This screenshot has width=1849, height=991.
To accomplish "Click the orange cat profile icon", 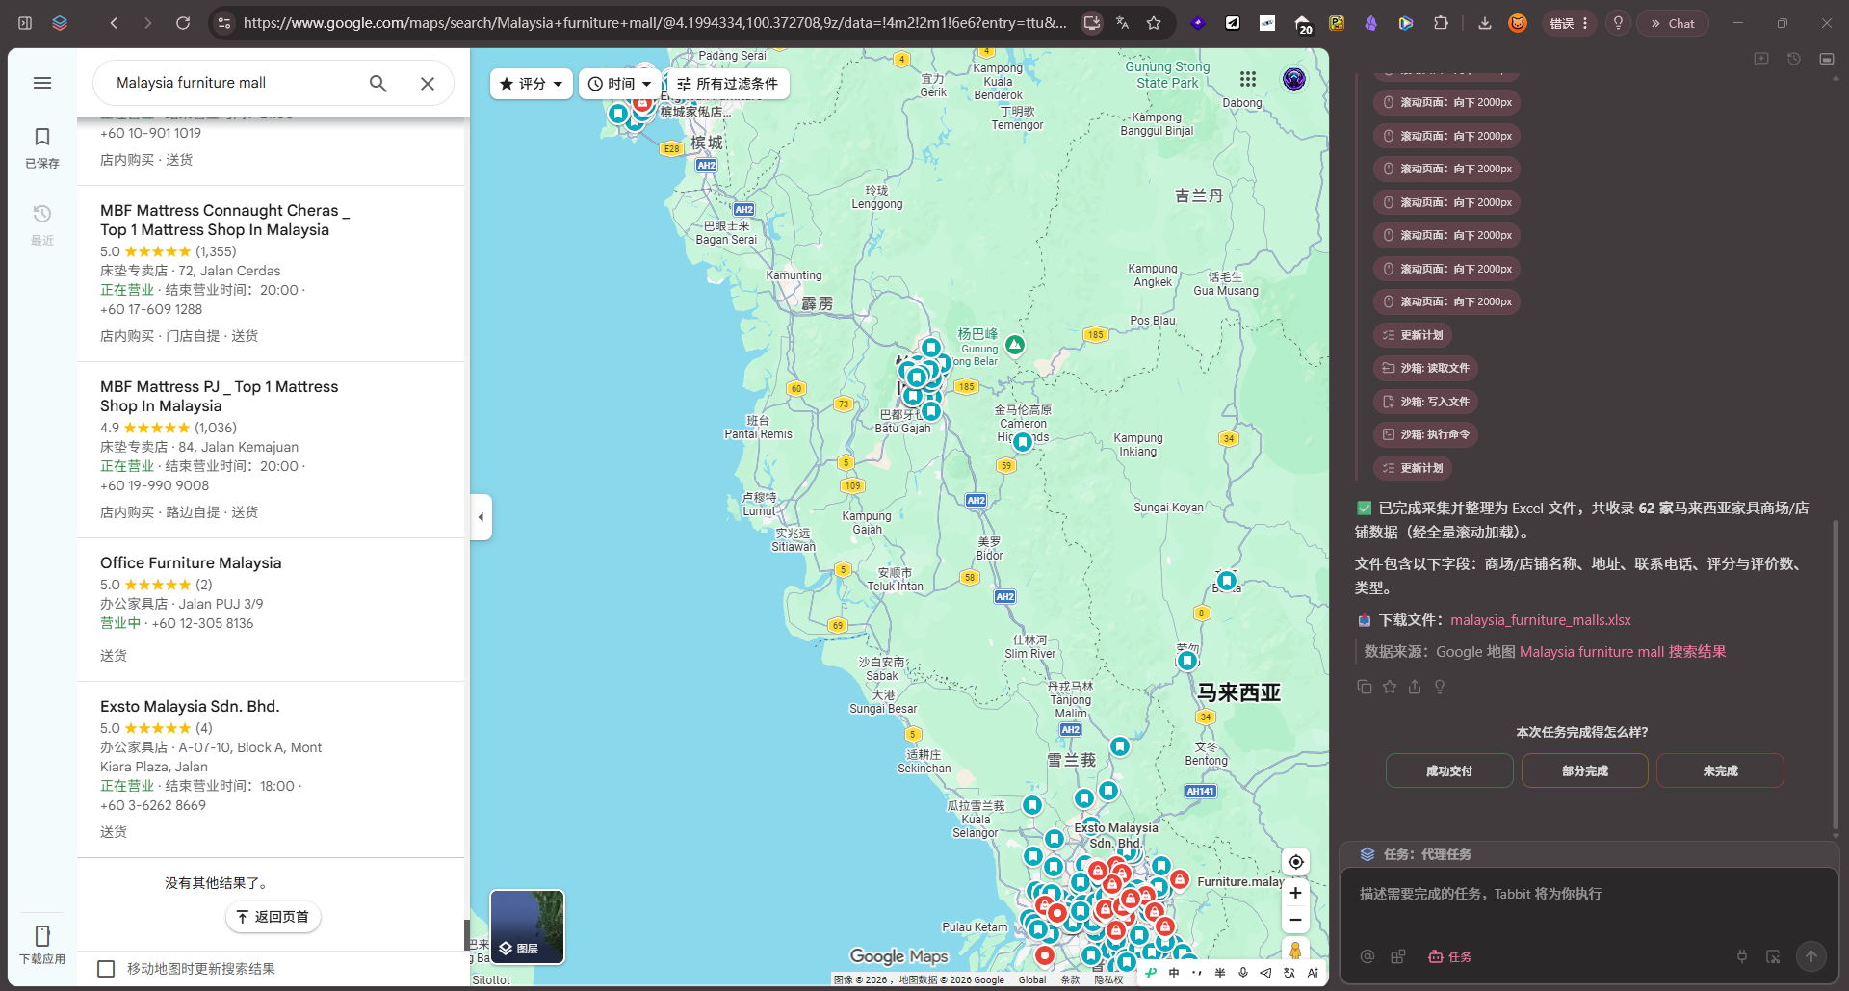I will [x=1518, y=23].
